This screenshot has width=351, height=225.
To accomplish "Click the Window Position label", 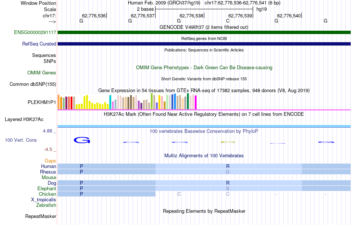I will click(38, 3).
